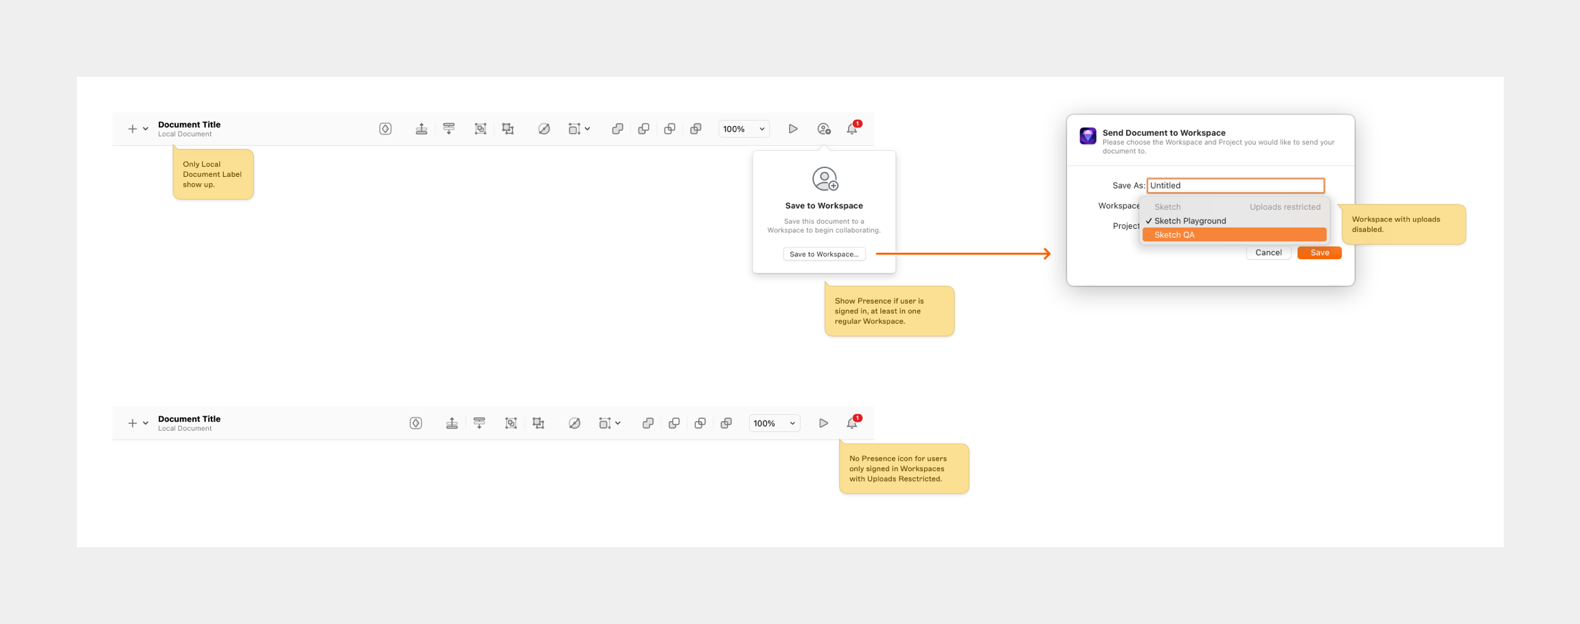The image size is (1580, 624).
Task: Click the collaborate person icon in toolbar
Action: tap(823, 129)
